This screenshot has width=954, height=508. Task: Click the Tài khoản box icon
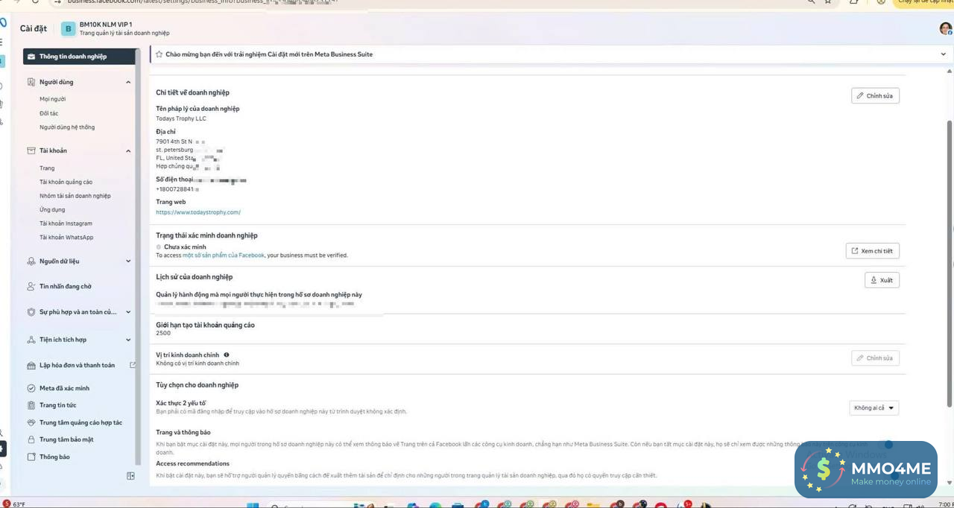coord(31,150)
